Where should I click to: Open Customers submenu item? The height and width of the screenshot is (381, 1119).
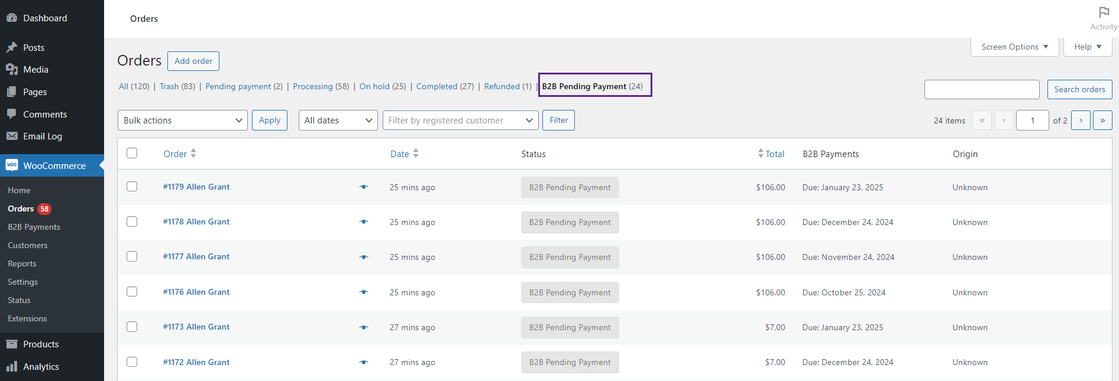tap(28, 245)
